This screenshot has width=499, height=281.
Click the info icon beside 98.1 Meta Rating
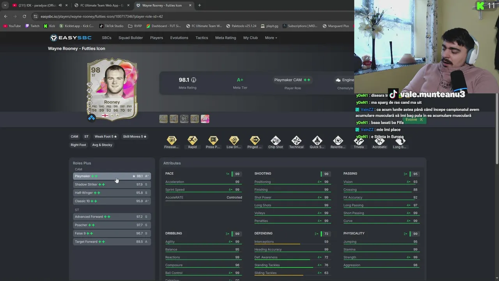(194, 80)
